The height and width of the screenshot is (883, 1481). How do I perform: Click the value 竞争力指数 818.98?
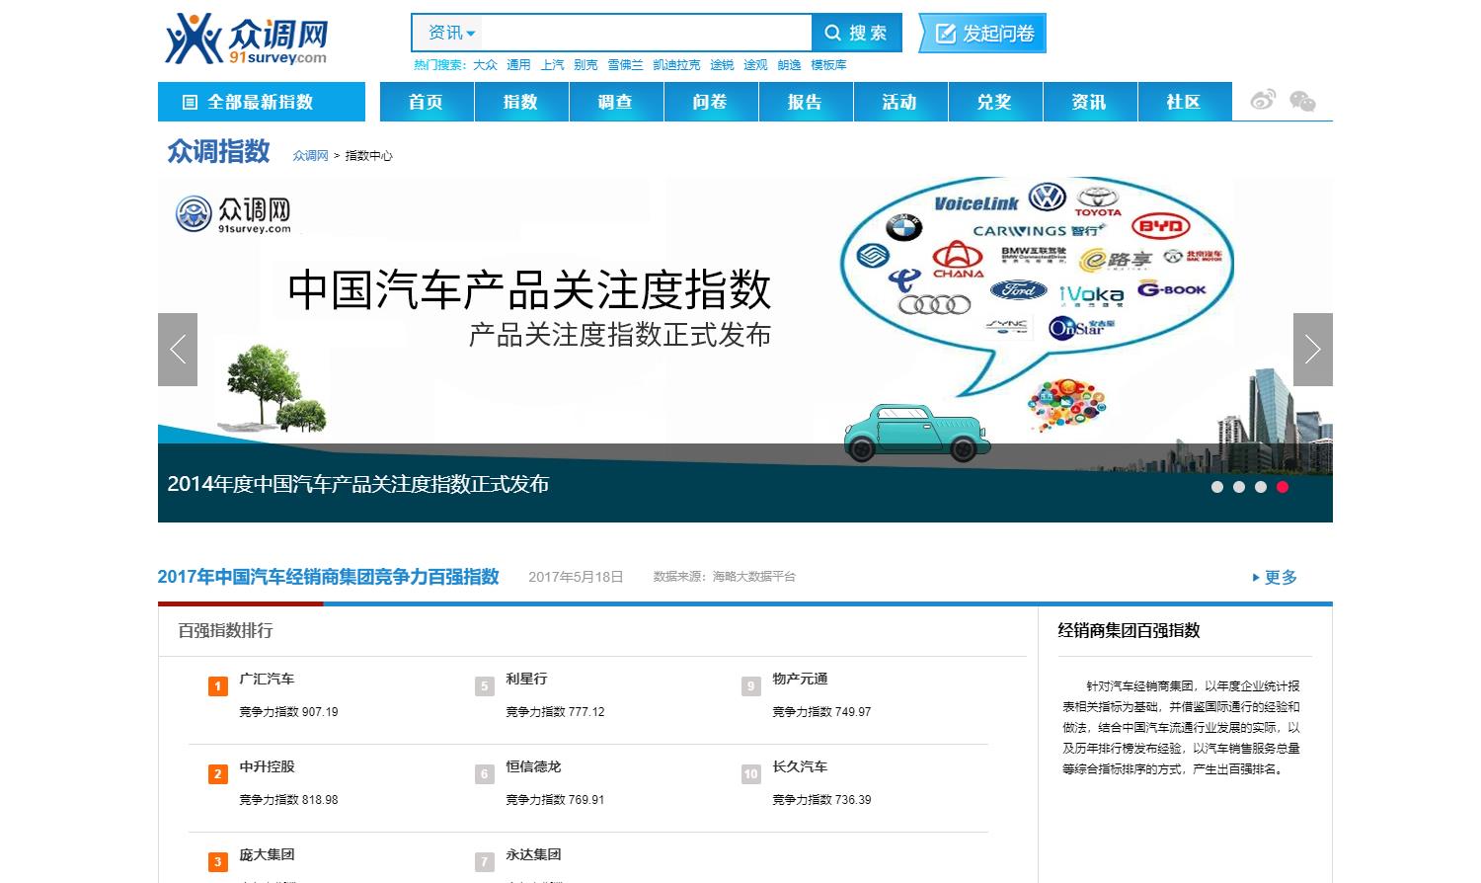point(288,800)
